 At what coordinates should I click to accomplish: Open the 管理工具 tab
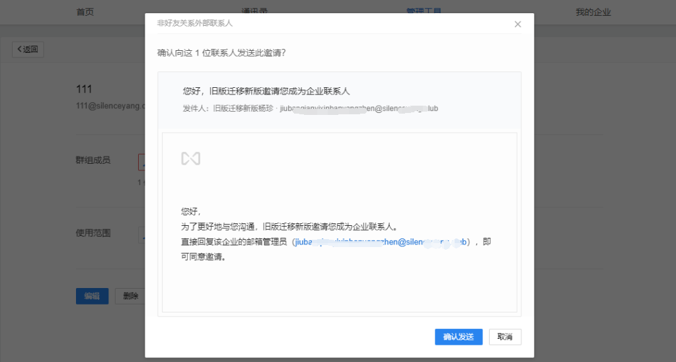[424, 12]
